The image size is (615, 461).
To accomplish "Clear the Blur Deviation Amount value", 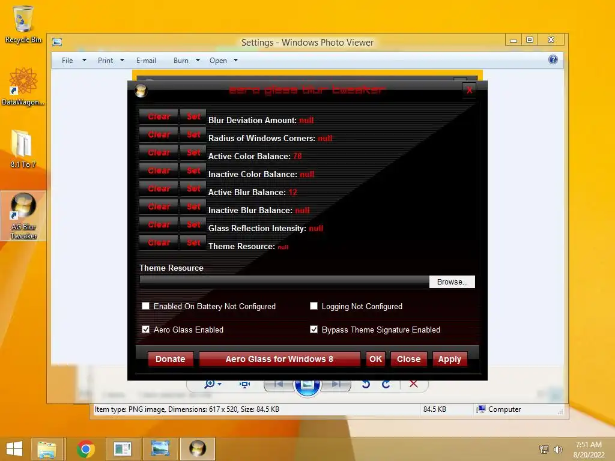I will coord(159,116).
